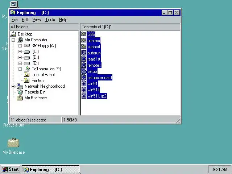Select the printers folder icon
Screen dimensions: 232x174
coord(84,40)
